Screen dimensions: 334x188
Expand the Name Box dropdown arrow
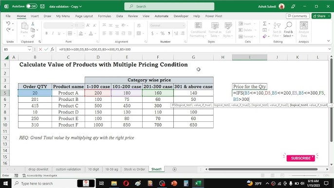[29, 49]
